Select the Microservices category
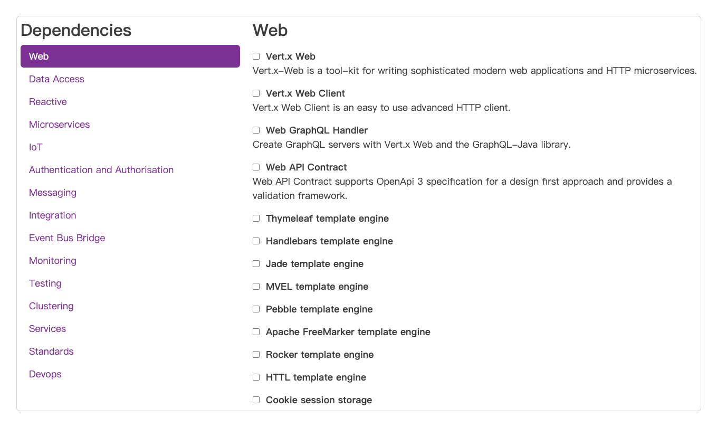The width and height of the screenshot is (717, 427). (60, 125)
